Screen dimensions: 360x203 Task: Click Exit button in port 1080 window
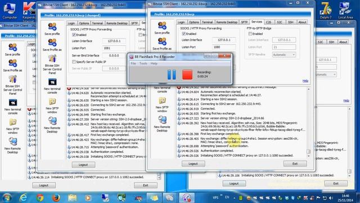point(295,164)
